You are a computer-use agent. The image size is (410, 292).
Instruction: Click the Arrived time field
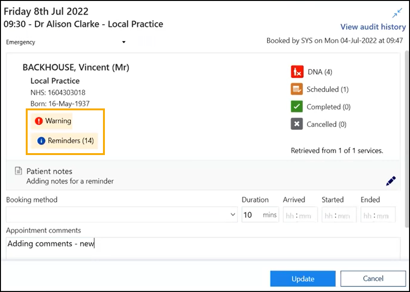tap(298, 215)
